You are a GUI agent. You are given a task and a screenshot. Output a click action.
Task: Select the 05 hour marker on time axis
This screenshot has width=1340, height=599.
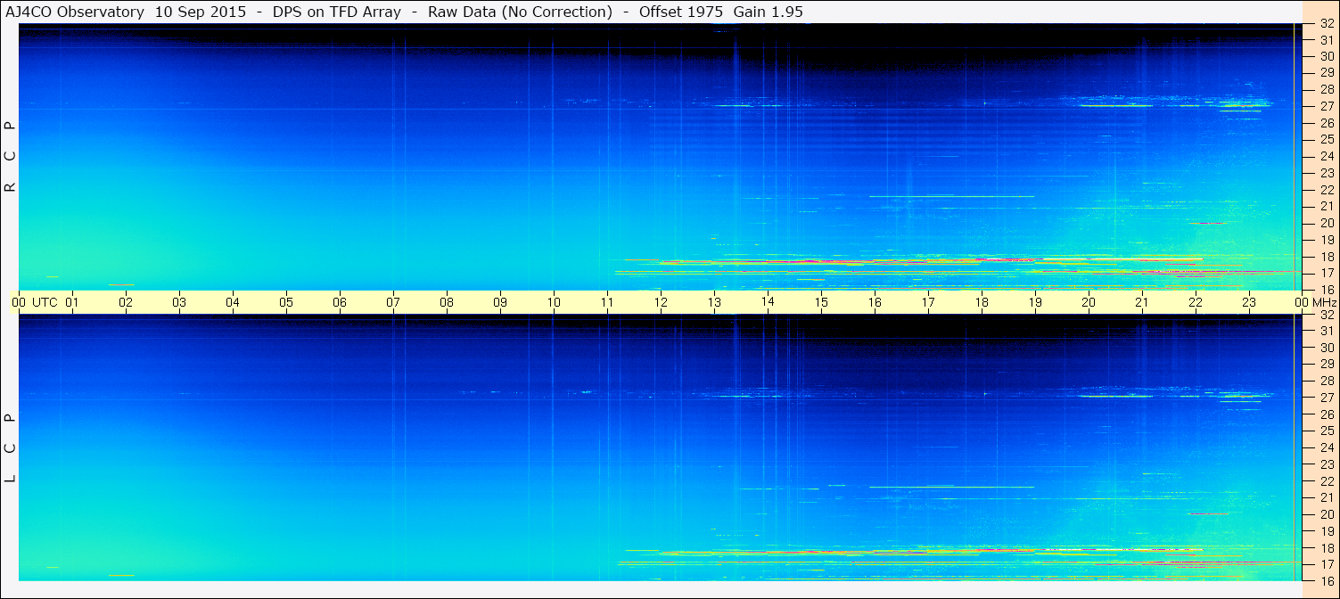(x=286, y=302)
